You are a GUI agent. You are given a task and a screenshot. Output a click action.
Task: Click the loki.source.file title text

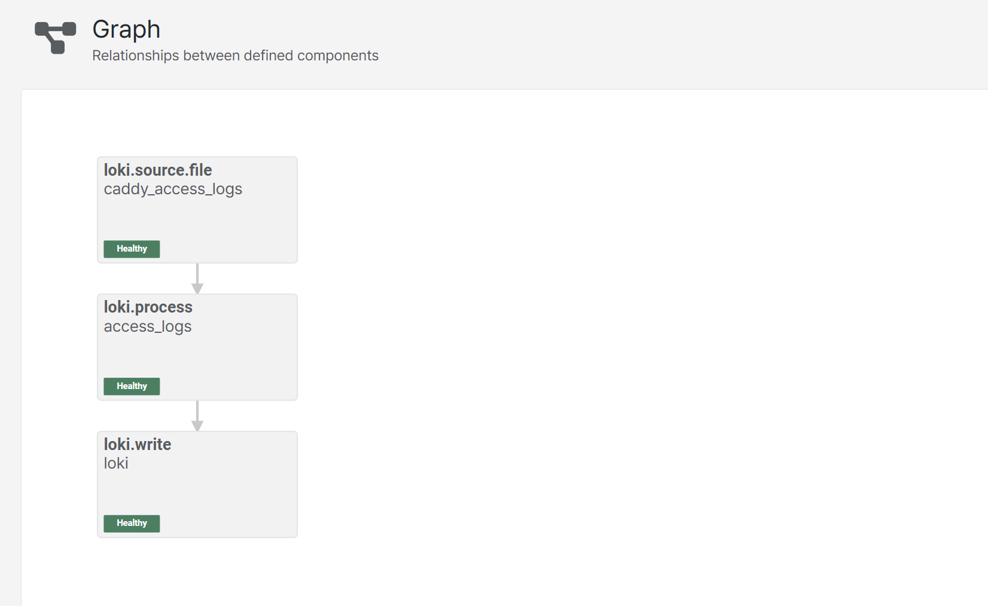pyautogui.click(x=158, y=170)
